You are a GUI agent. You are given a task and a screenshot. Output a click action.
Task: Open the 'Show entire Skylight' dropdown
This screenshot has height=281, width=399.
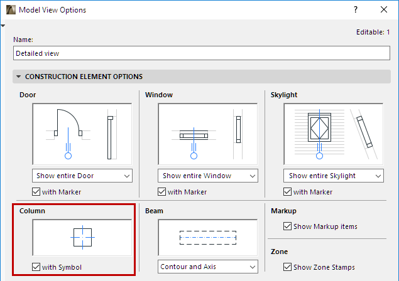tap(334, 176)
